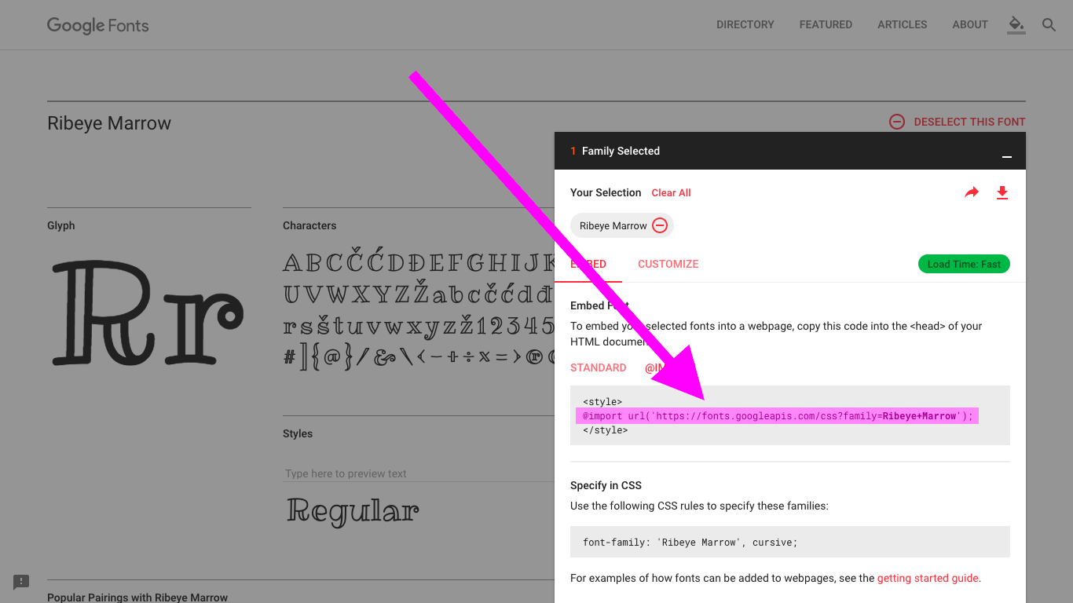1073x603 pixels.
Task: Share your font selection
Action: [x=972, y=192]
